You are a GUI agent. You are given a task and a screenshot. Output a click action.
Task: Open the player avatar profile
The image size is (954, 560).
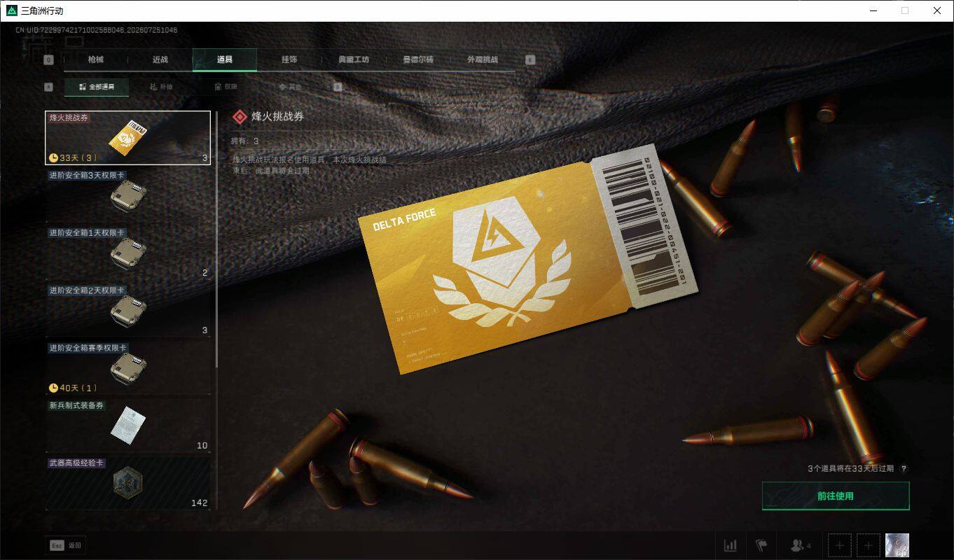[897, 545]
